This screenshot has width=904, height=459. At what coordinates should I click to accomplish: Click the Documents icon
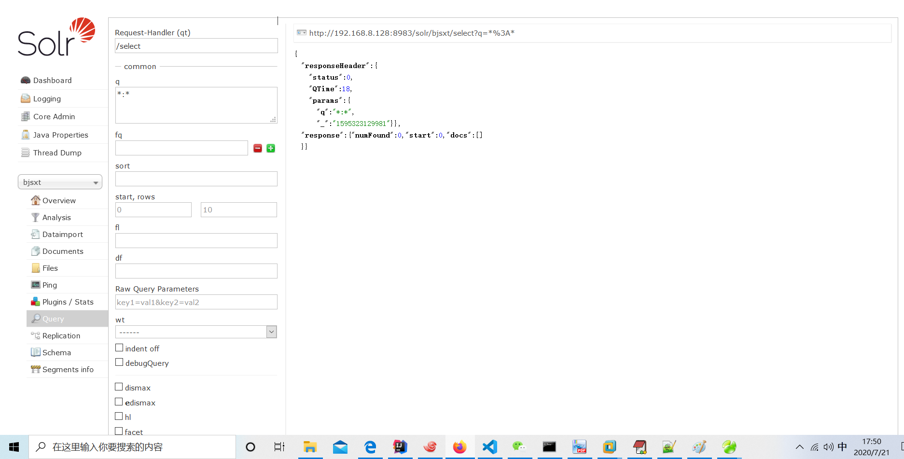click(35, 251)
